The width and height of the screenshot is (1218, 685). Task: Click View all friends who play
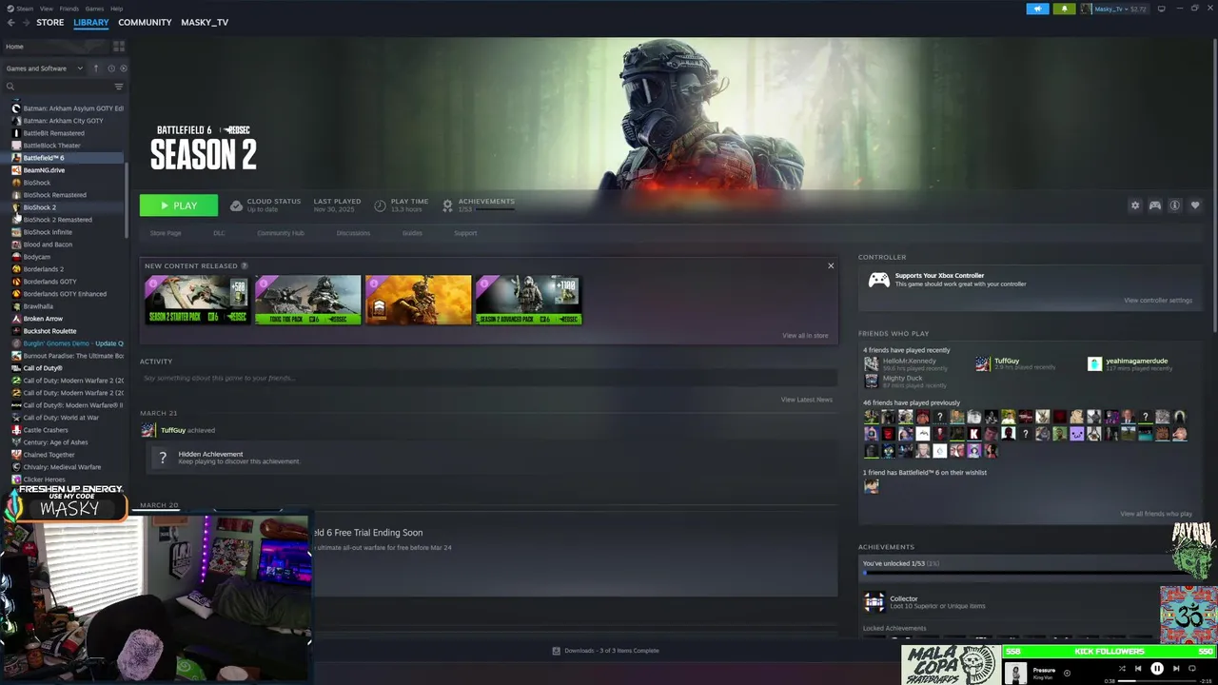tap(1156, 514)
